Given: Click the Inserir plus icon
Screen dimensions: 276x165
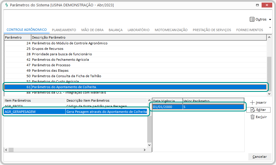Looking at the screenshot, I should pos(252,103).
